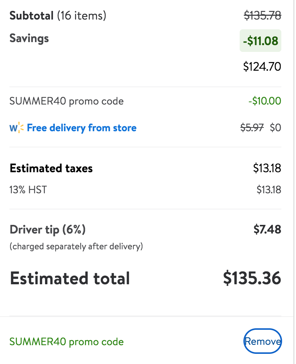The image size is (296, 364).
Task: Click the -$10.00 promo discount amount
Action: (x=265, y=101)
